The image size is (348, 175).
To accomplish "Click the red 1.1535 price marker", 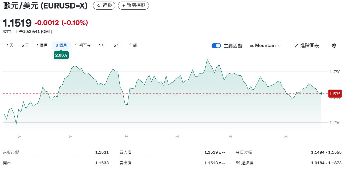I will point(335,94).
